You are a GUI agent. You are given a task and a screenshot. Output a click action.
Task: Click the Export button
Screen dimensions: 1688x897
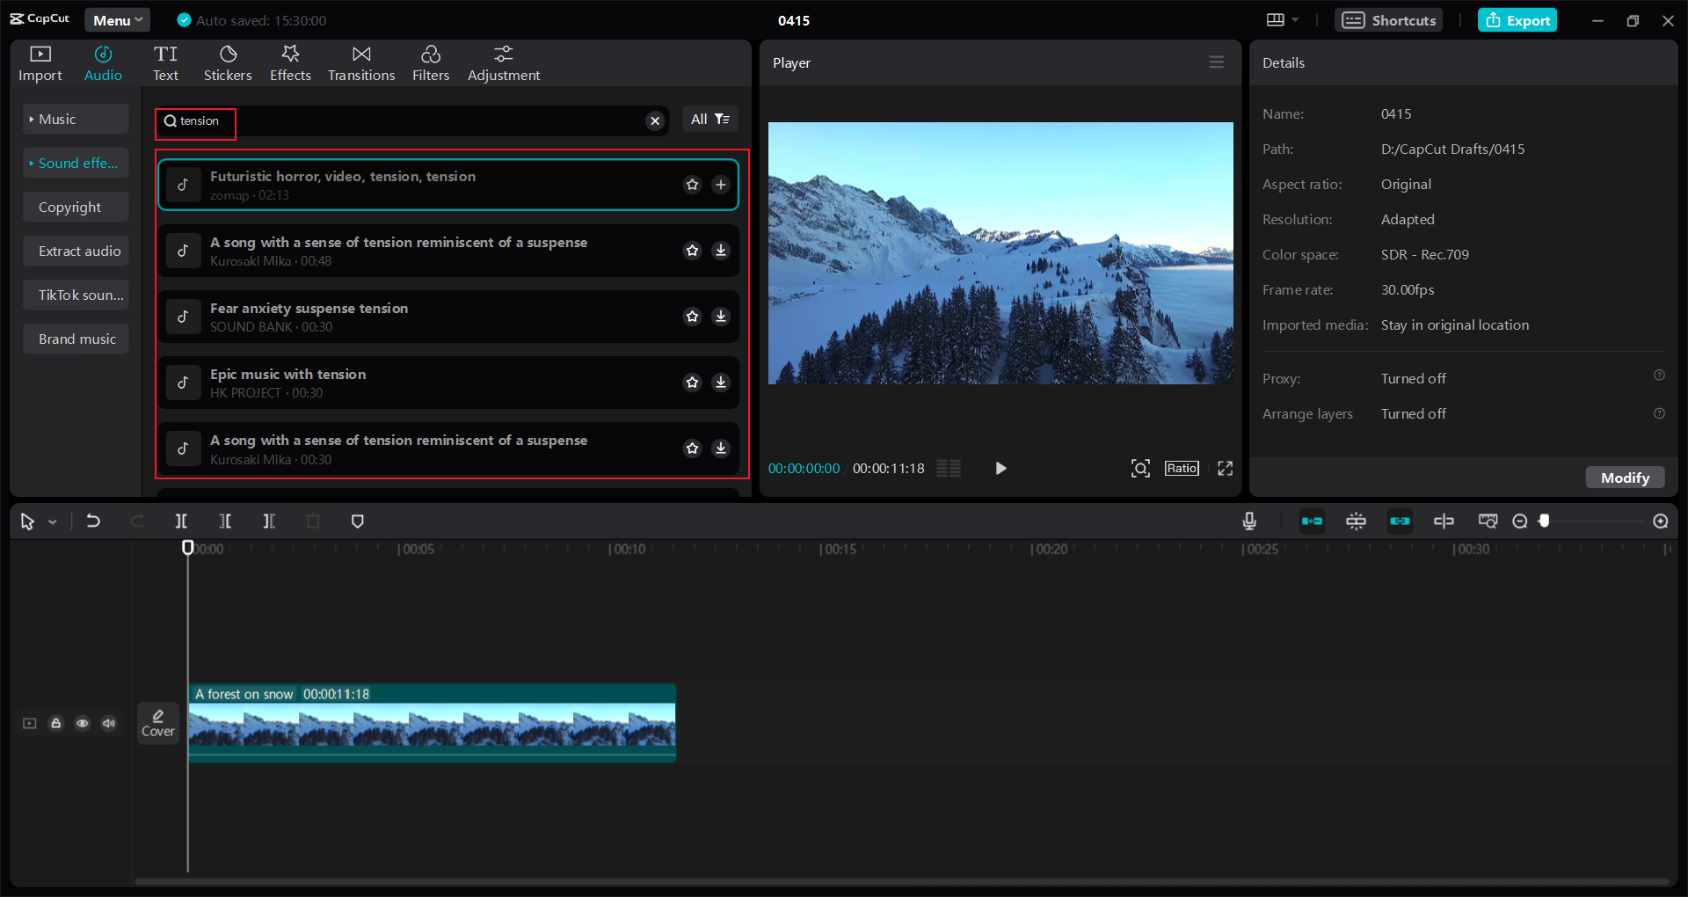pos(1517,20)
